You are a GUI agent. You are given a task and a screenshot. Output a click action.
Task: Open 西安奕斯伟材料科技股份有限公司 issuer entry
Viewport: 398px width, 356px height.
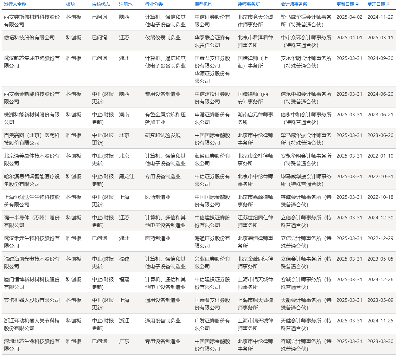coord(32,21)
